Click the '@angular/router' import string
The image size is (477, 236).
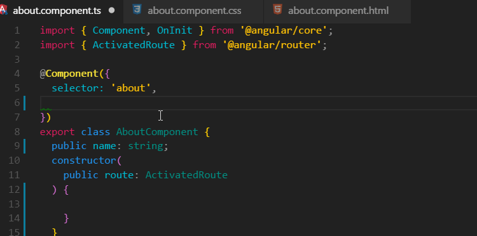[272, 45]
